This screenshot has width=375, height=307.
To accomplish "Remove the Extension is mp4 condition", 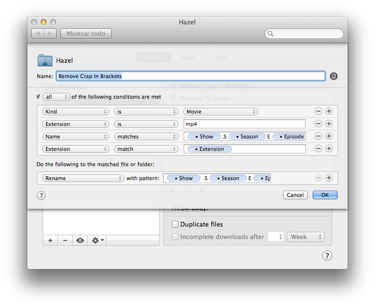I will pyautogui.click(x=318, y=124).
